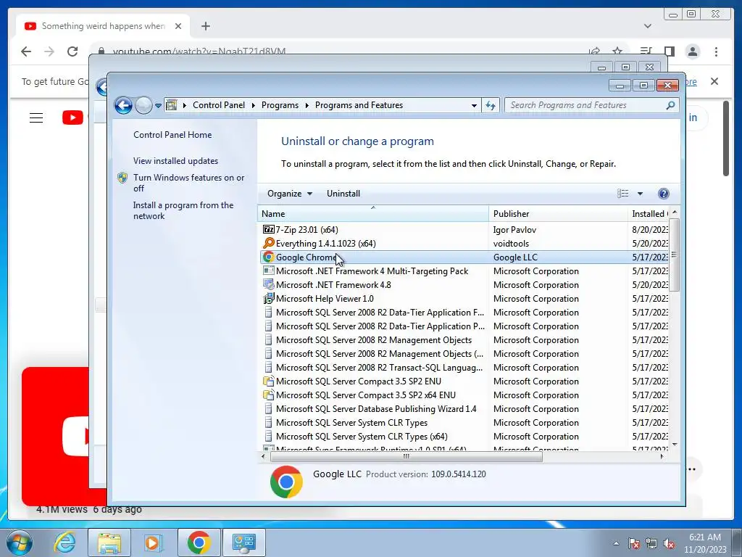Open the view options dropdown arrow
This screenshot has width=742, height=557.
pyautogui.click(x=640, y=193)
